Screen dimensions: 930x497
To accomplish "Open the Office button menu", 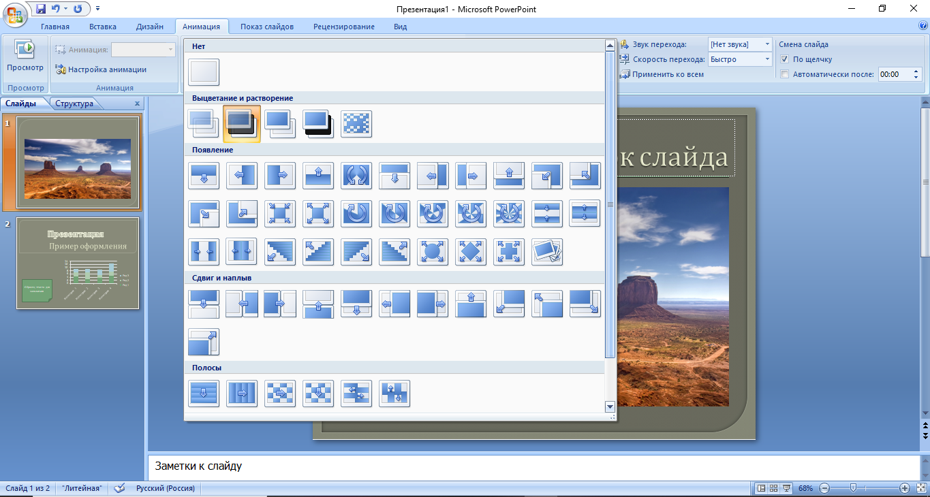I will (x=15, y=14).
